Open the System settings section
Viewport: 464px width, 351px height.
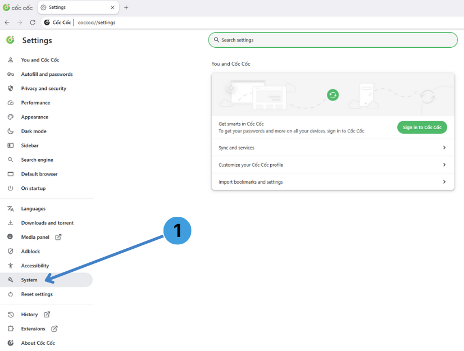[47, 280]
